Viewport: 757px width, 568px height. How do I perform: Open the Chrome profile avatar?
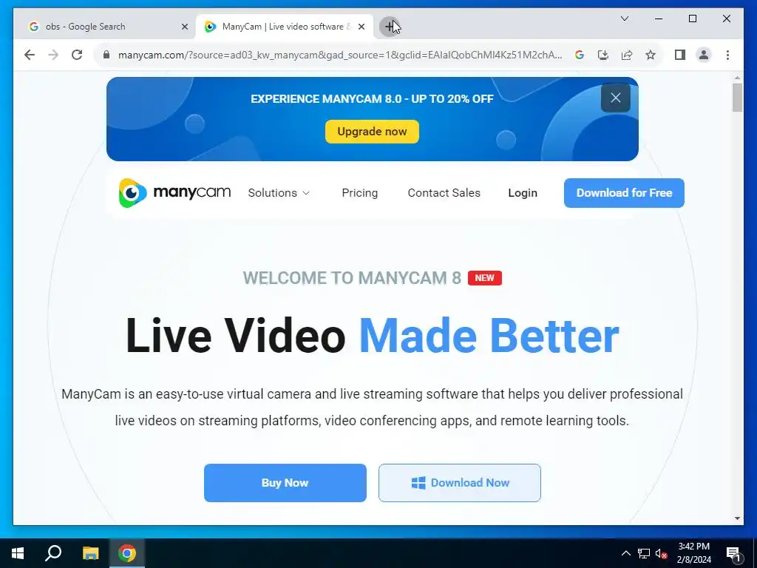[x=704, y=55]
